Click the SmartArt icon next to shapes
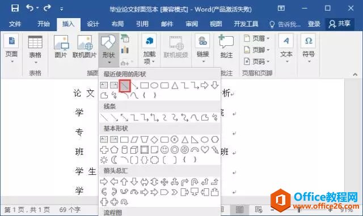Image resolution: width=363 pixels, height=216 pixels. 125,38
